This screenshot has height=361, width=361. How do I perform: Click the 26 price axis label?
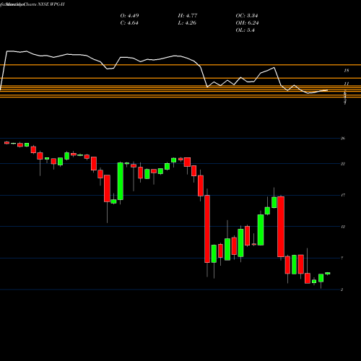click(x=343, y=139)
